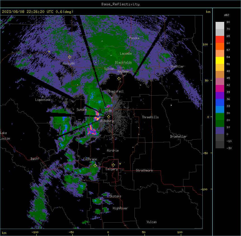Click the white plus marker north of Drumheller

pos(171,105)
